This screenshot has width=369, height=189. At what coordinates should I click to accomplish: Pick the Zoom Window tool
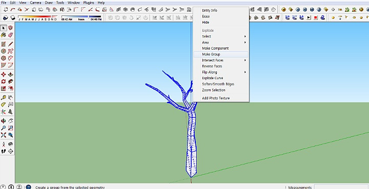pos(11,128)
